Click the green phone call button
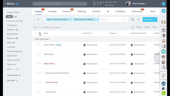Screen dimensions: 170x96 [164, 93]
